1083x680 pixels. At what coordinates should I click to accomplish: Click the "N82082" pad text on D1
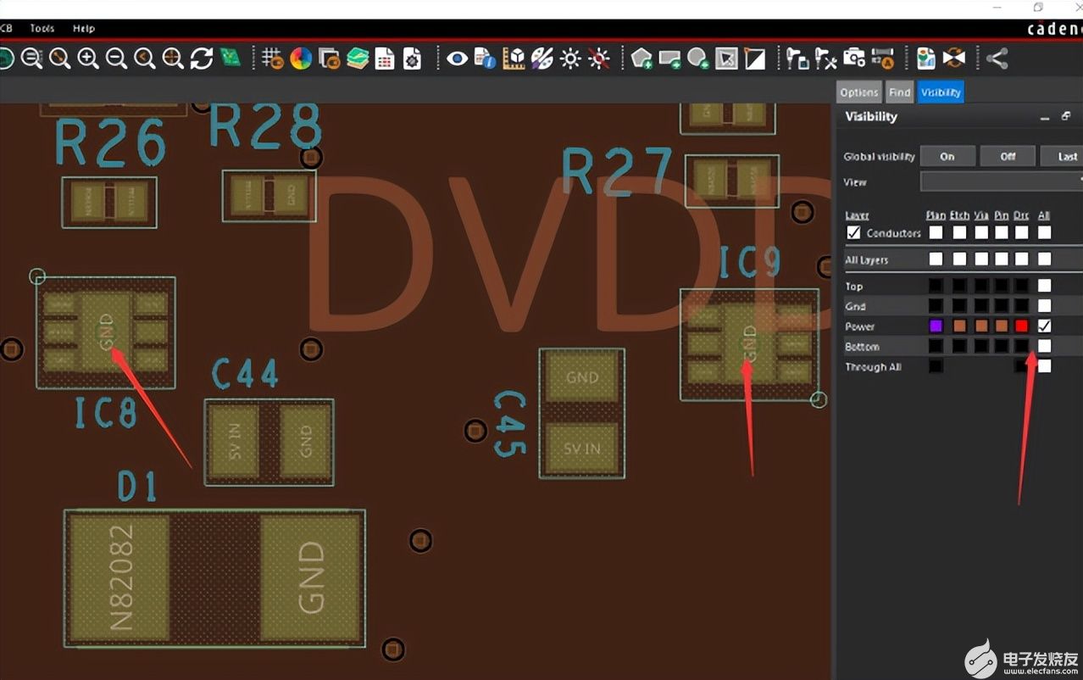pyautogui.click(x=122, y=577)
